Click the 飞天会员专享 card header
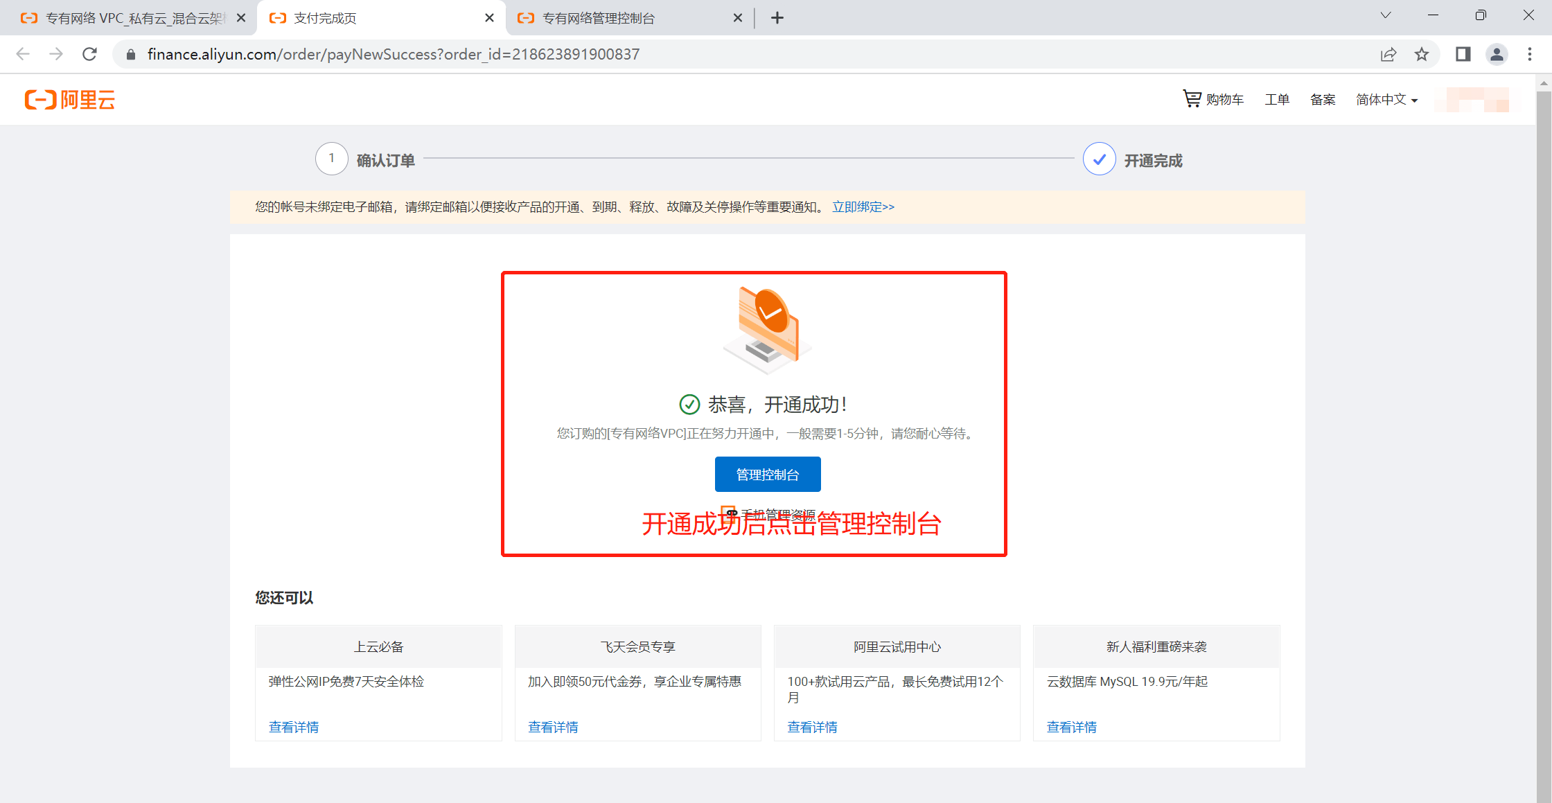Screen dimensions: 1552x803 [x=637, y=646]
